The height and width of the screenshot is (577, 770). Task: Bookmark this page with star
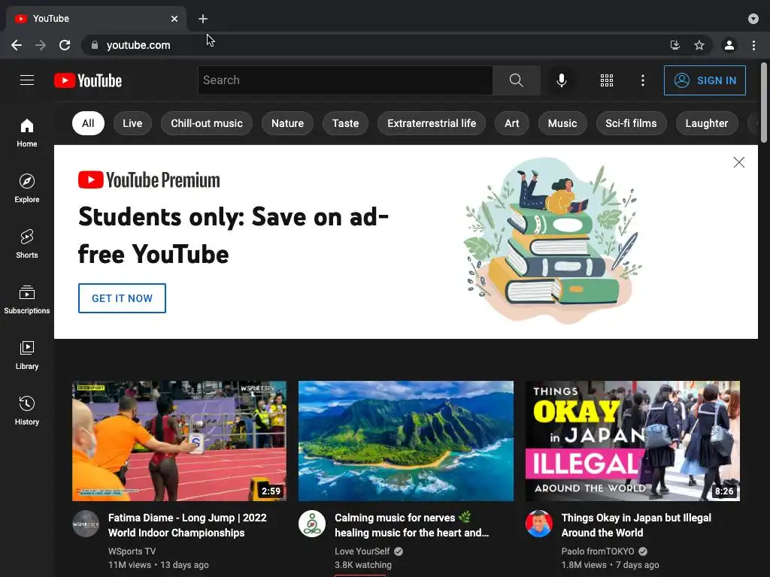tap(699, 45)
